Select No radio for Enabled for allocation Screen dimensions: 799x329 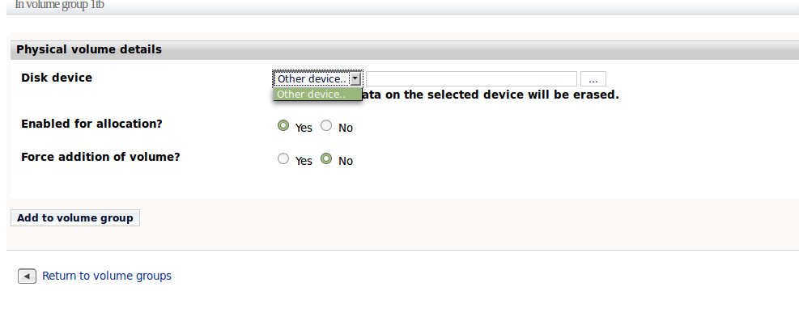coord(326,126)
